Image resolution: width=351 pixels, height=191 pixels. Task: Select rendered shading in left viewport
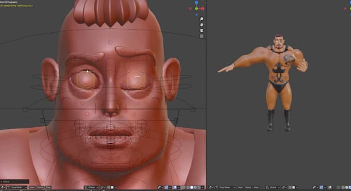199,187
